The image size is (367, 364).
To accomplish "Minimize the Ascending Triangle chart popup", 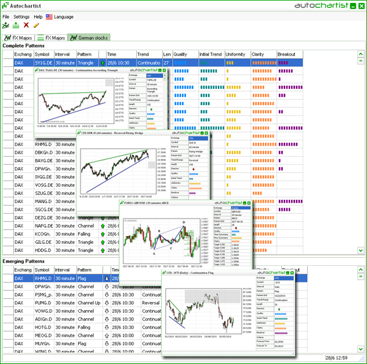I will (x=160, y=70).
